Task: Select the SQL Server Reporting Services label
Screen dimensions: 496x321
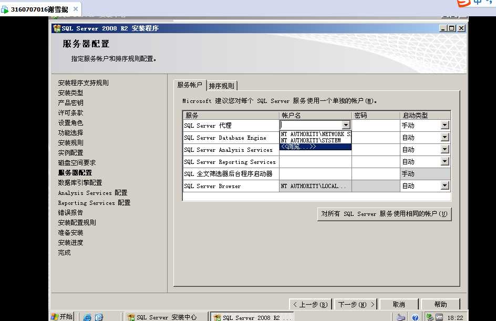Action: tap(230, 162)
